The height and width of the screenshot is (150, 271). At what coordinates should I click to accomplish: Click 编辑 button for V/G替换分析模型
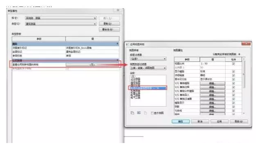pos(212,91)
